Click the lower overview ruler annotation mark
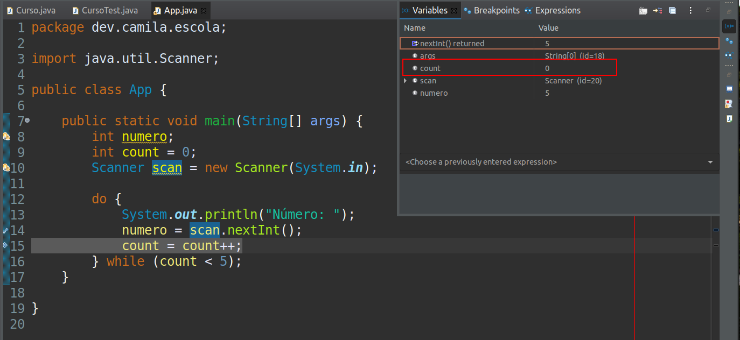Image resolution: width=740 pixels, height=340 pixels. click(716, 246)
